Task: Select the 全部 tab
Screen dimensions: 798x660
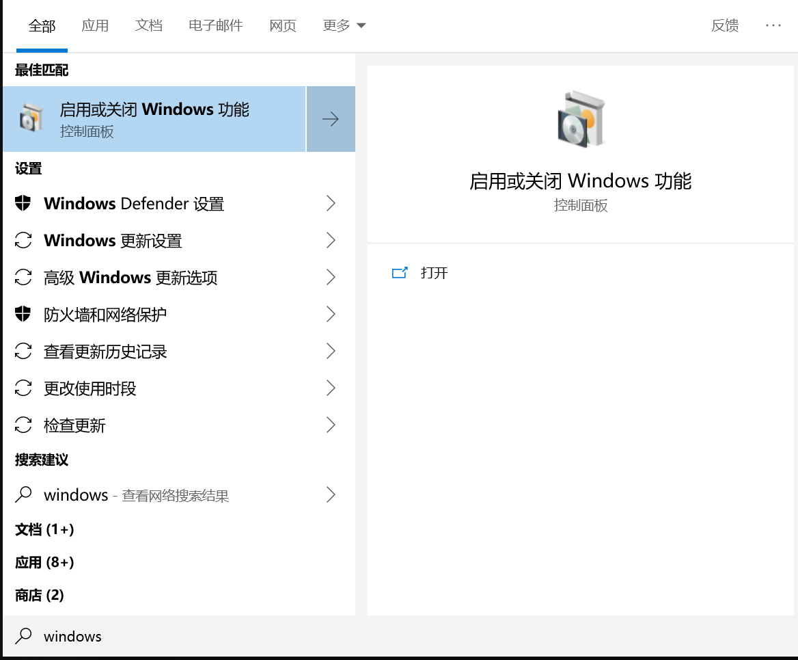Action: (x=42, y=25)
